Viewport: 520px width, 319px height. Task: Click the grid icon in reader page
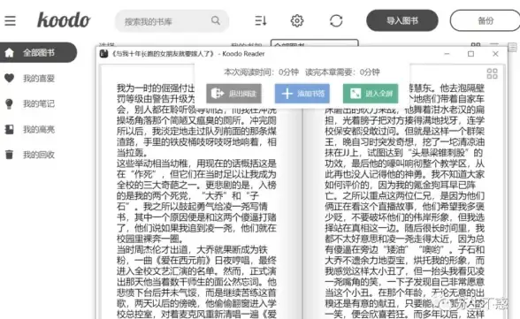[x=492, y=73]
